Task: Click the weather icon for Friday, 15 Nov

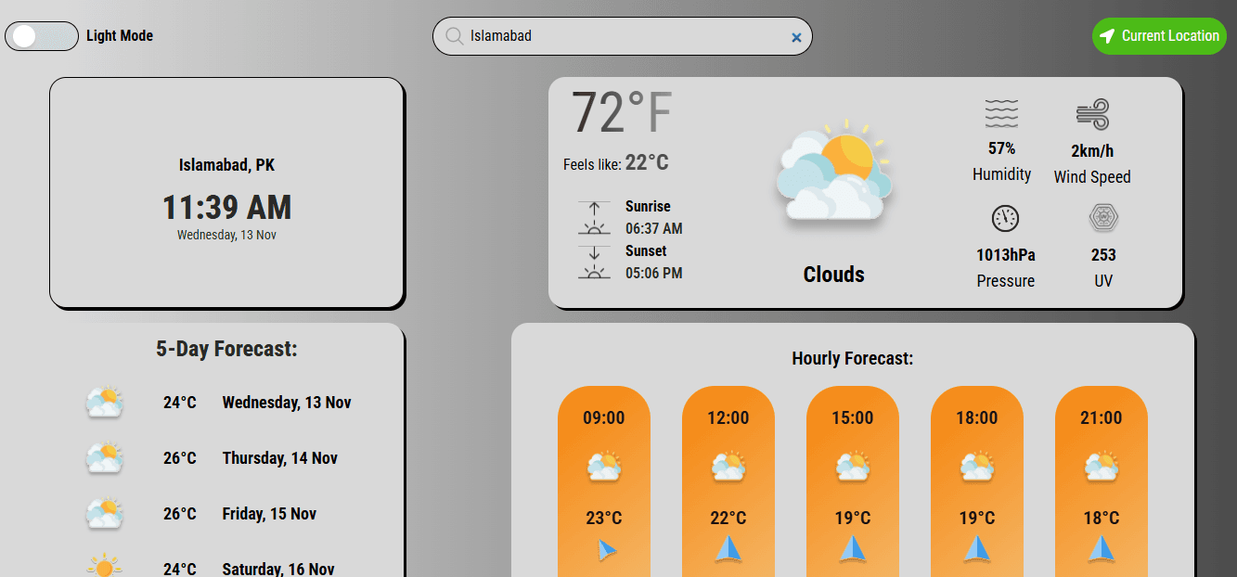Action: [x=104, y=514]
